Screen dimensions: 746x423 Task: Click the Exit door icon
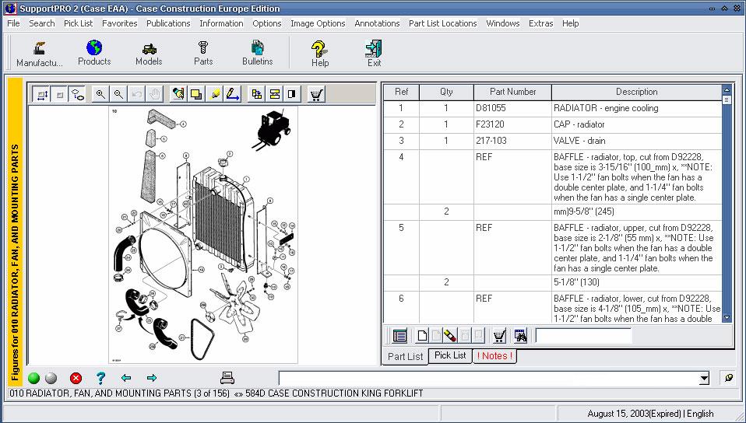tap(374, 53)
